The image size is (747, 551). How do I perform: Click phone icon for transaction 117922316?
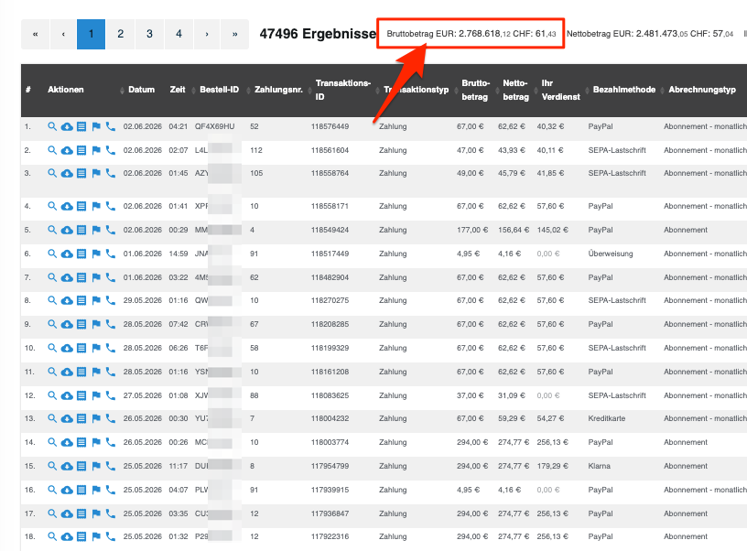pyautogui.click(x=110, y=536)
